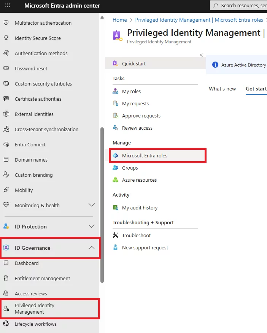
Task: Navigate to Home via breadcrumb
Action: (x=120, y=19)
